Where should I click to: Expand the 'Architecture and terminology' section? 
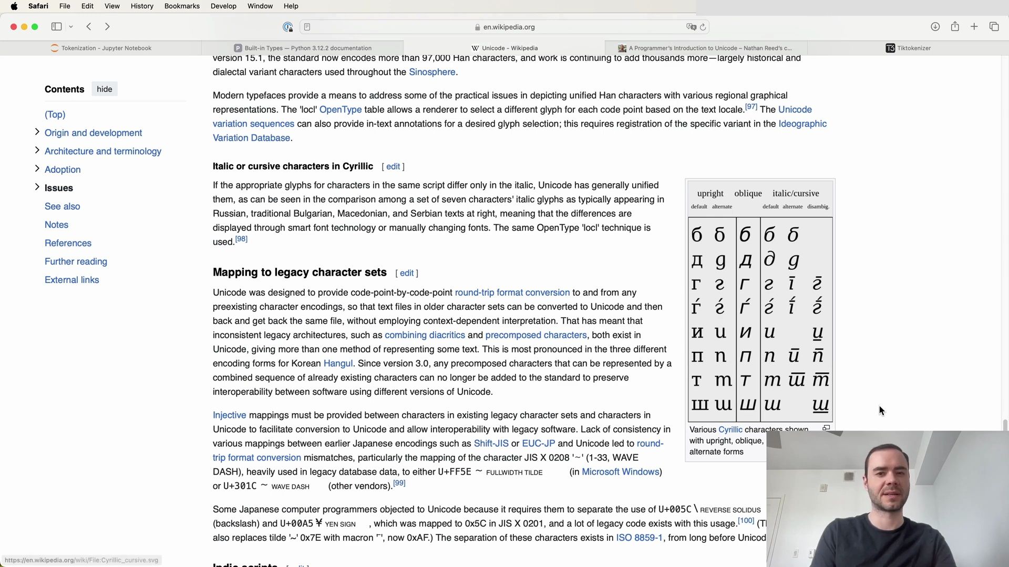(x=37, y=151)
